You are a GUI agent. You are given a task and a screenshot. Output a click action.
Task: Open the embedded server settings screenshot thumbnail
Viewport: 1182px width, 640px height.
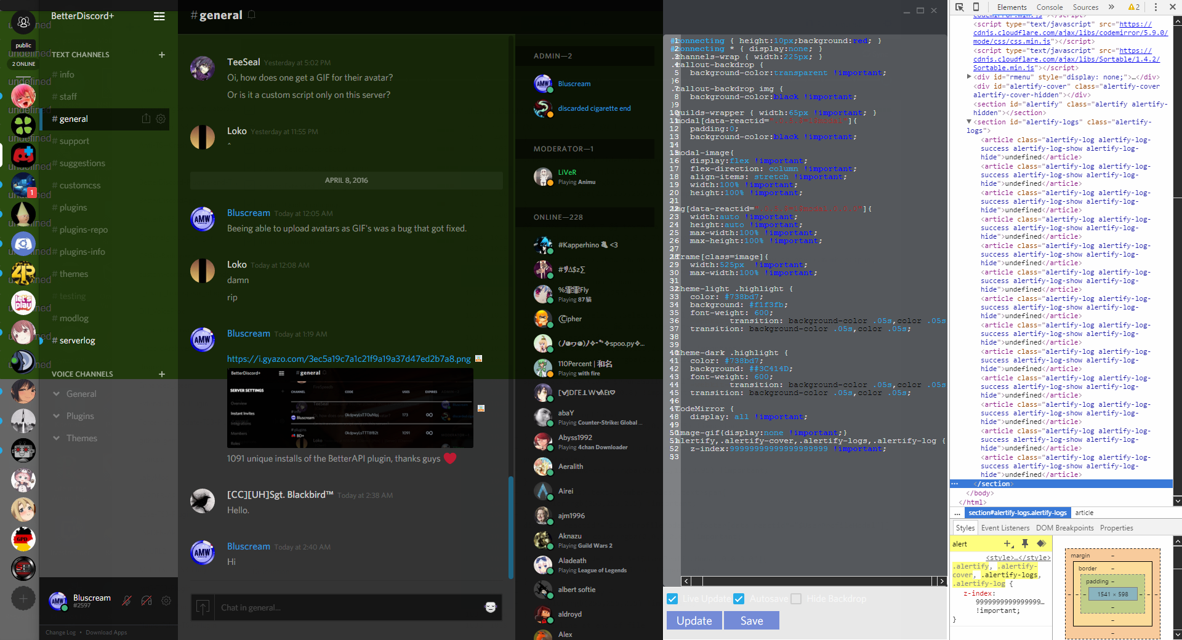[x=350, y=408]
